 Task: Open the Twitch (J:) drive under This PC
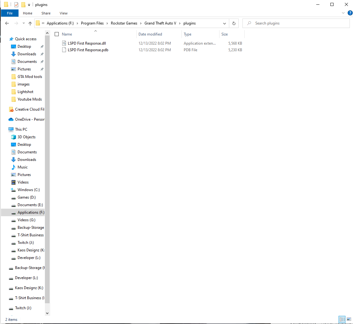pos(26,243)
